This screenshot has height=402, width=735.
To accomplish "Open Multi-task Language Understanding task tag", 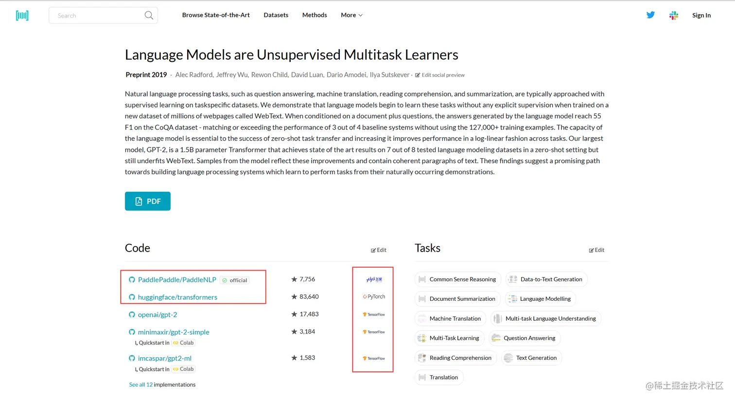I will tap(546, 319).
